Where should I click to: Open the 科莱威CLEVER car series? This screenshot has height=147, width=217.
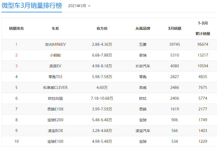[55, 88]
